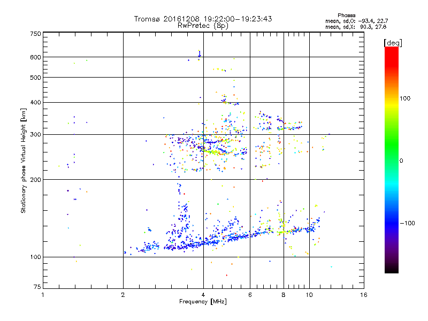Screen dimensions: 428x321
Task: Click the x-axis label "Frequency [MHz]"
Action: click(203, 302)
